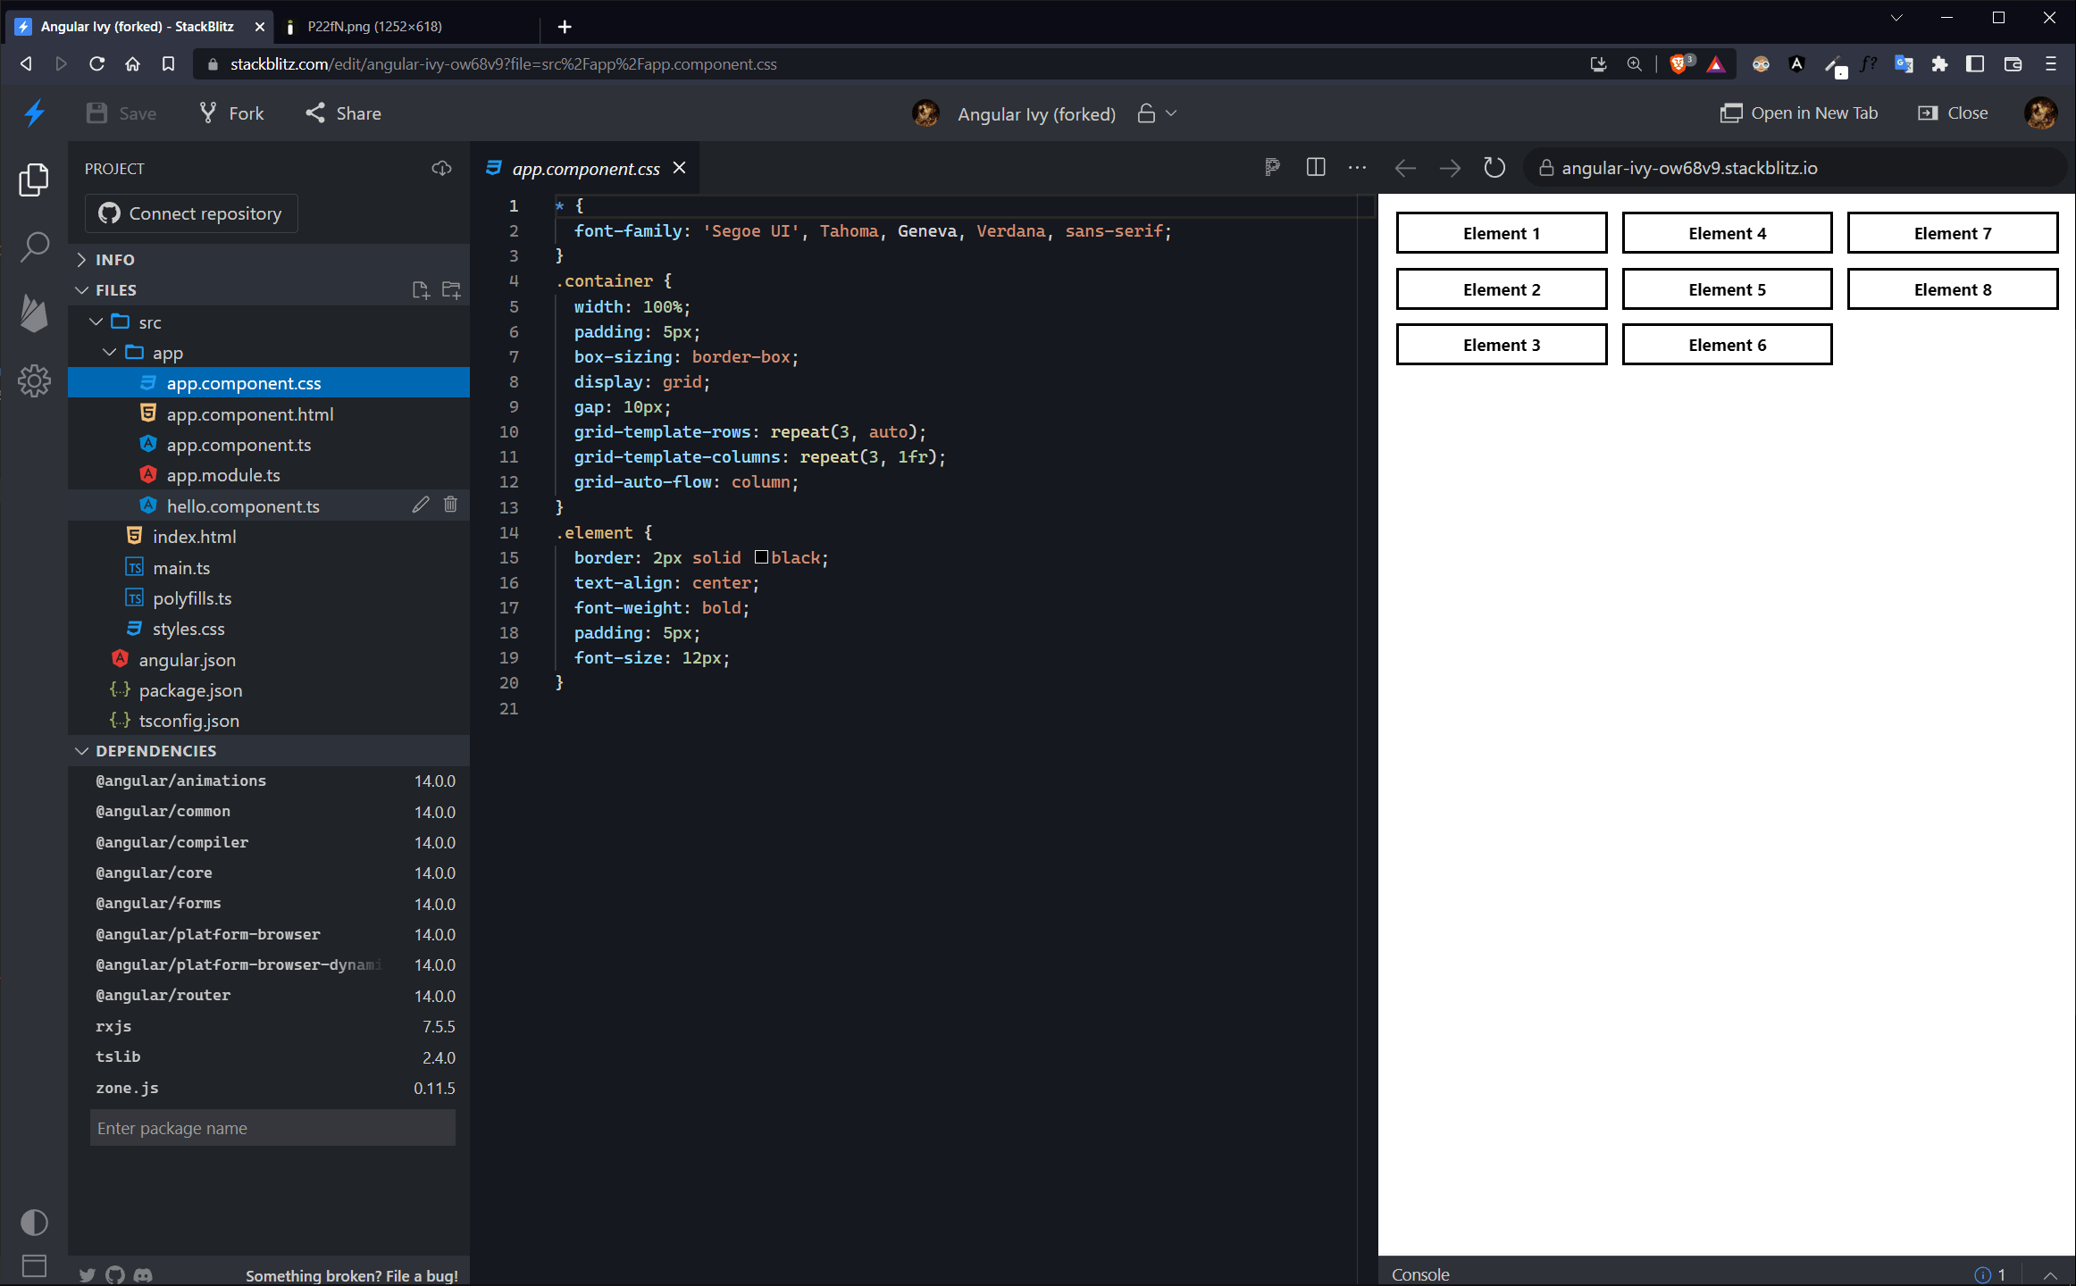Screen dimensions: 2076x1286
Task: Click the new file icon in FILES
Action: point(420,290)
